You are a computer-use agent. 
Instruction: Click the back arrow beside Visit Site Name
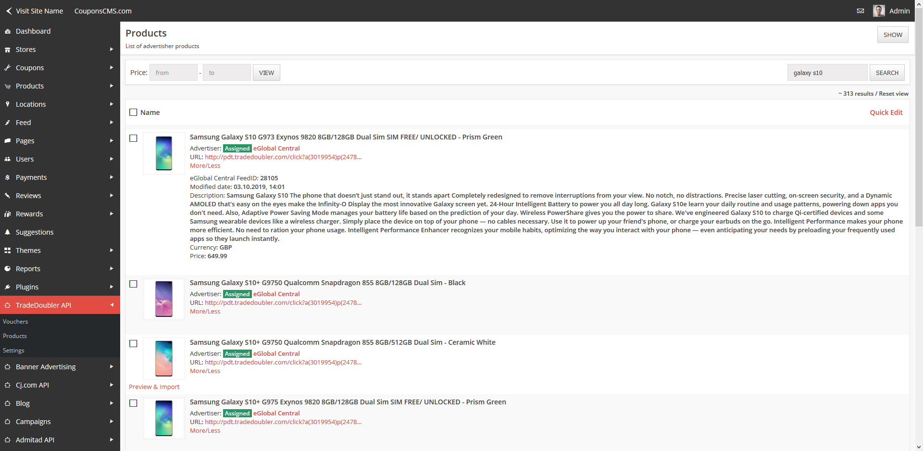tap(9, 11)
